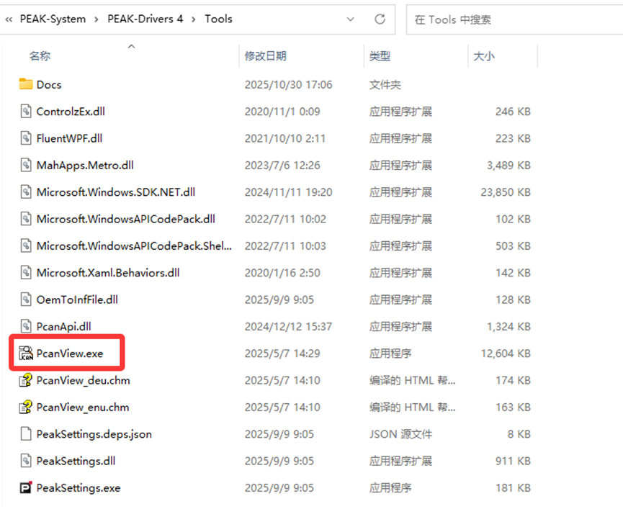Expand the chevron after PEAK-Drivers 4 breadcrumb
The width and height of the screenshot is (623, 509).
(x=194, y=19)
